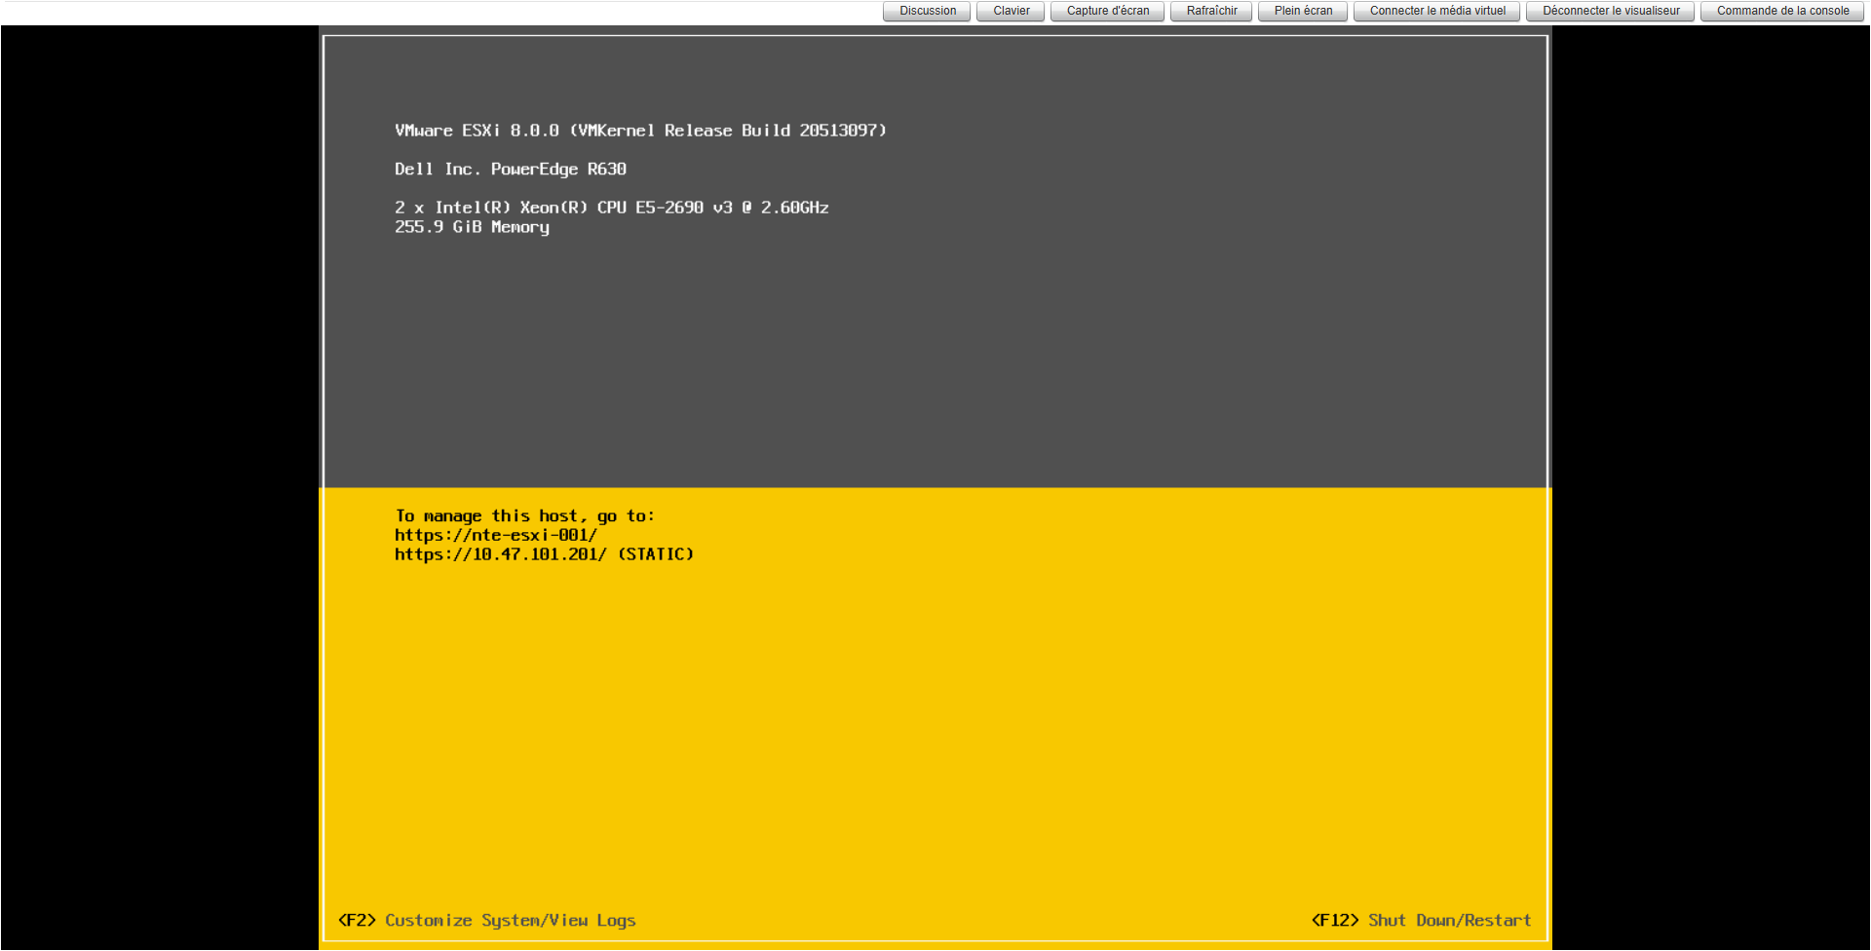Viewport: 1871px width, 951px height.
Task: Click the F12 Shut Down/Restart text
Action: click(x=1421, y=921)
